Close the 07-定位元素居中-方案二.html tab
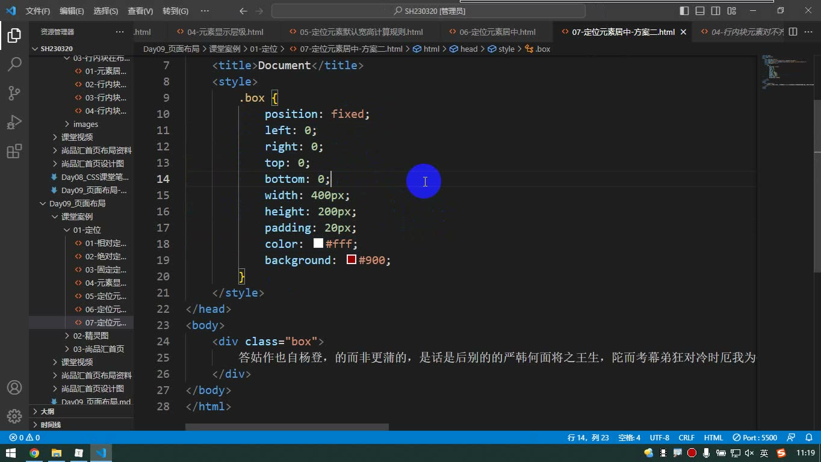Viewport: 821px width, 462px height. pos(683,32)
